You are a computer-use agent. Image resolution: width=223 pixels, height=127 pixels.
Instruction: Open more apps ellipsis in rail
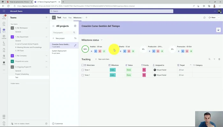[x=4, y=70]
